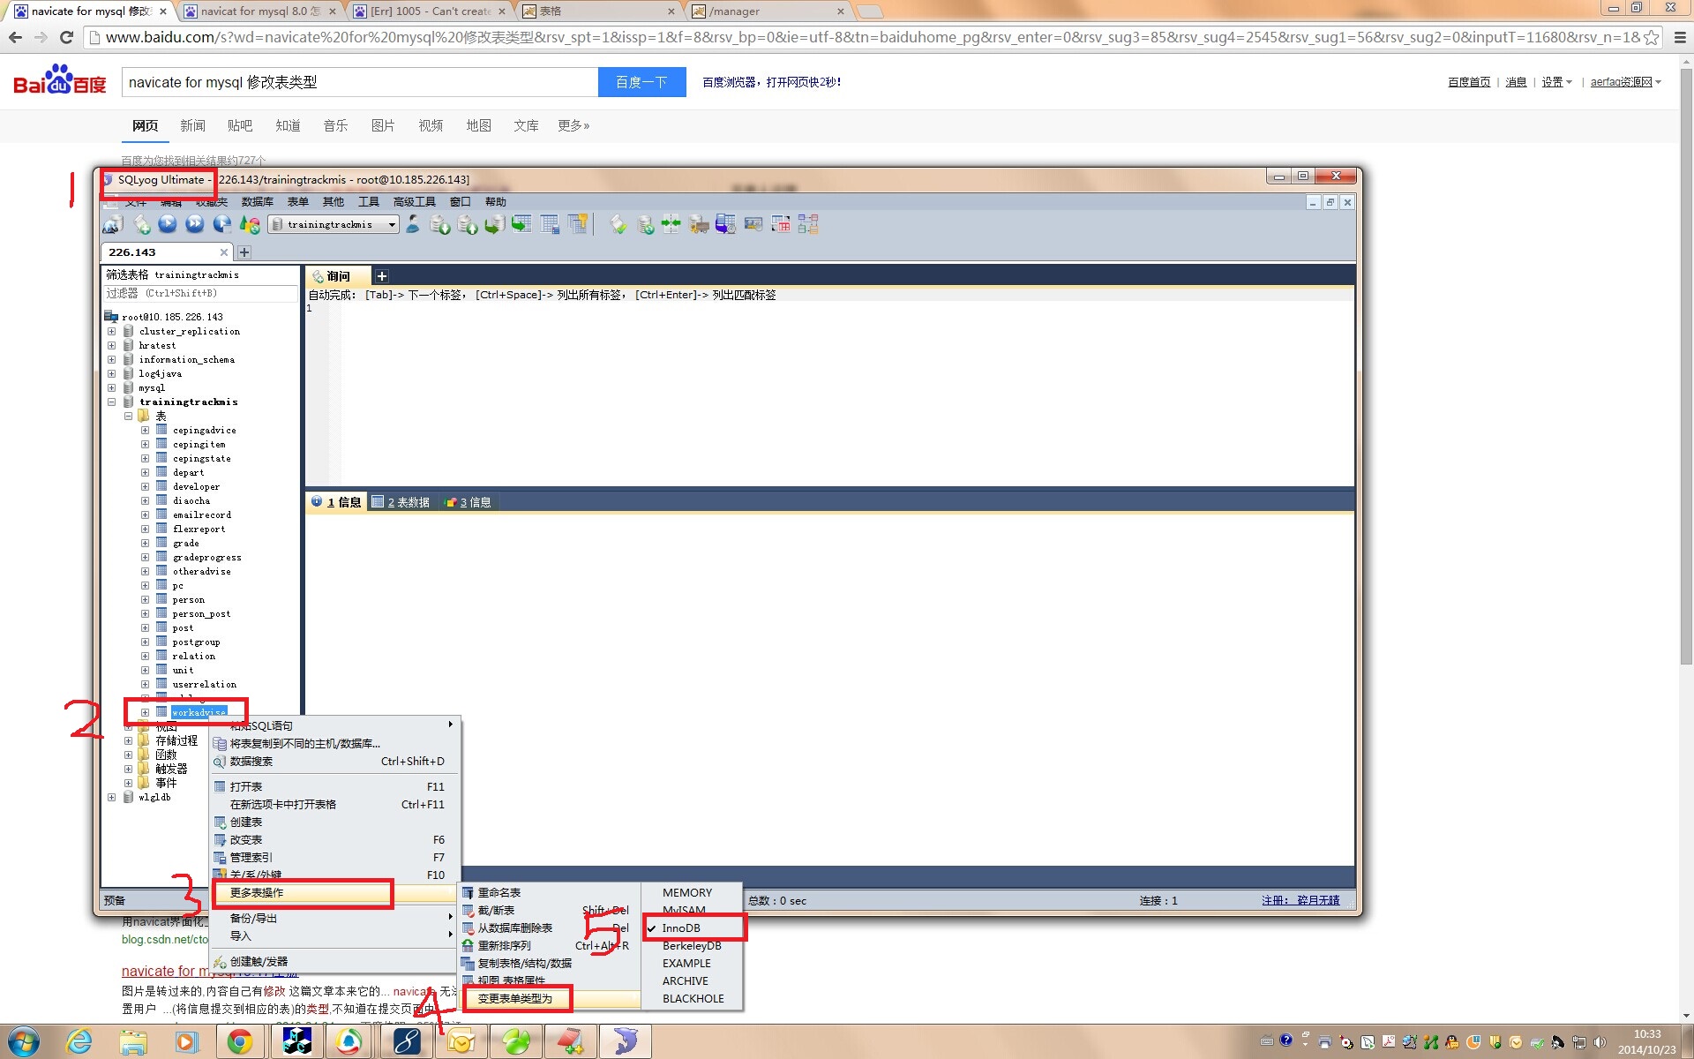
Task: Open 数据库 menu in SQLyog menu bar
Action: coord(257,202)
